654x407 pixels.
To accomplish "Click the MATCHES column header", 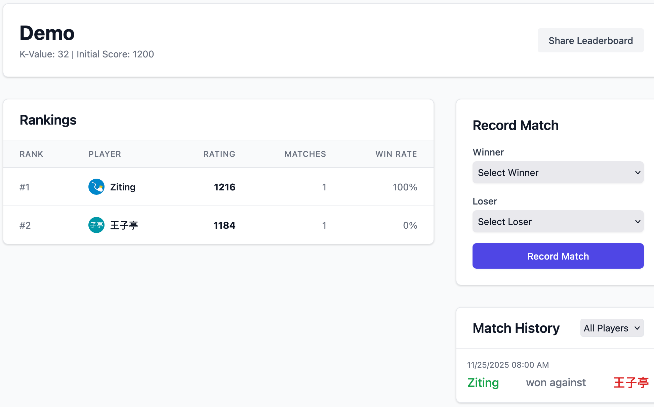I will click(305, 154).
